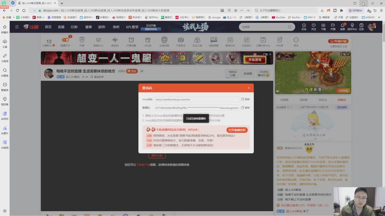
Task: Open 正版音乐 music icon
Action: pyautogui.click(x=246, y=42)
